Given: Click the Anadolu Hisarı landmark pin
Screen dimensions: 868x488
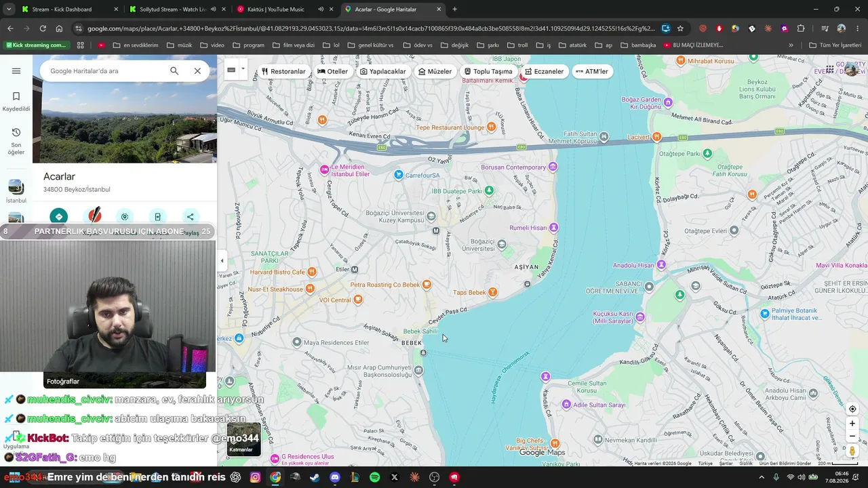Looking at the screenshot, I should tap(661, 265).
